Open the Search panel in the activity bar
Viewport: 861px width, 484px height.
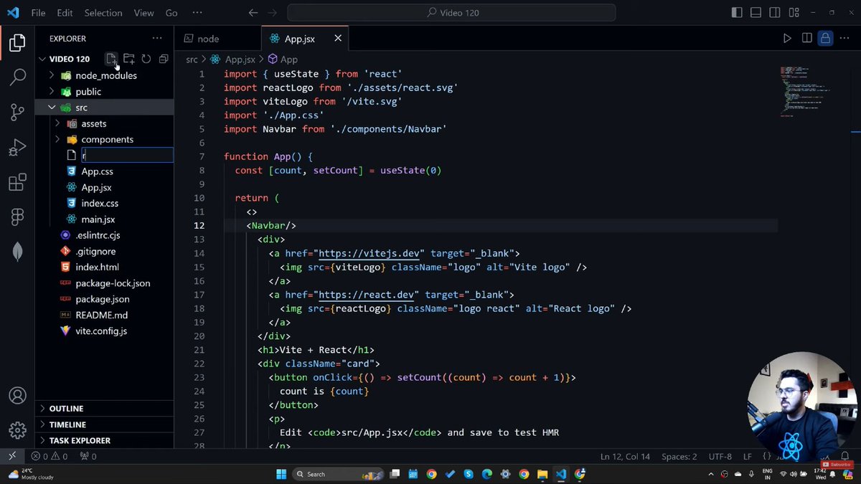click(16, 77)
